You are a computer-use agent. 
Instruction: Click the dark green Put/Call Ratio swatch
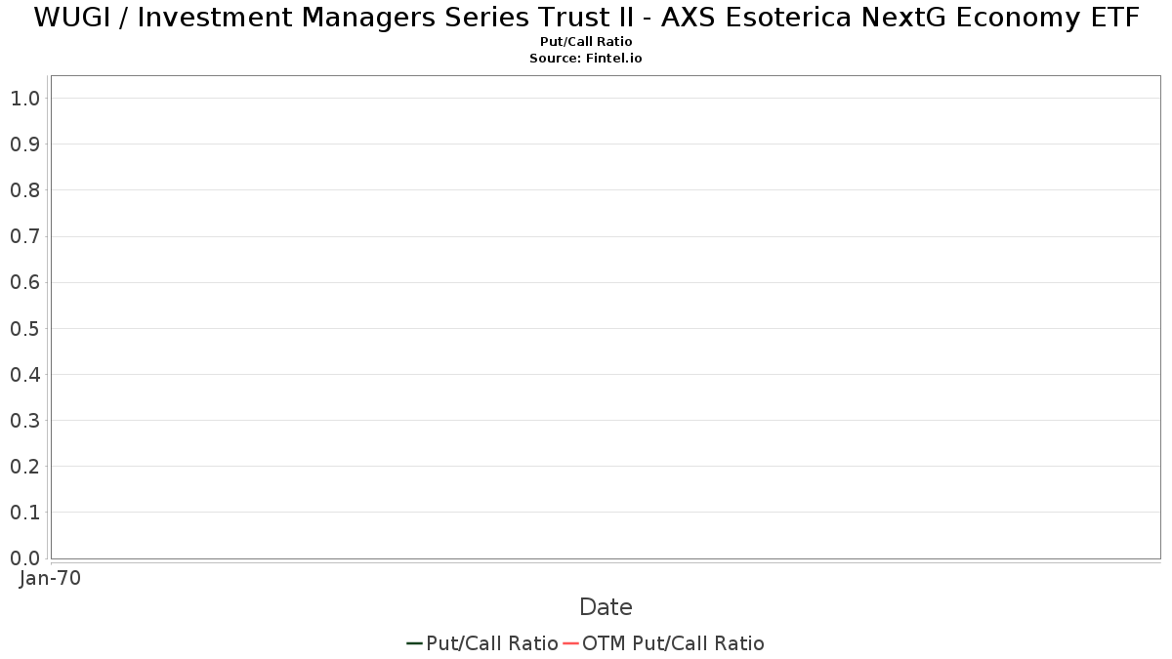[415, 643]
